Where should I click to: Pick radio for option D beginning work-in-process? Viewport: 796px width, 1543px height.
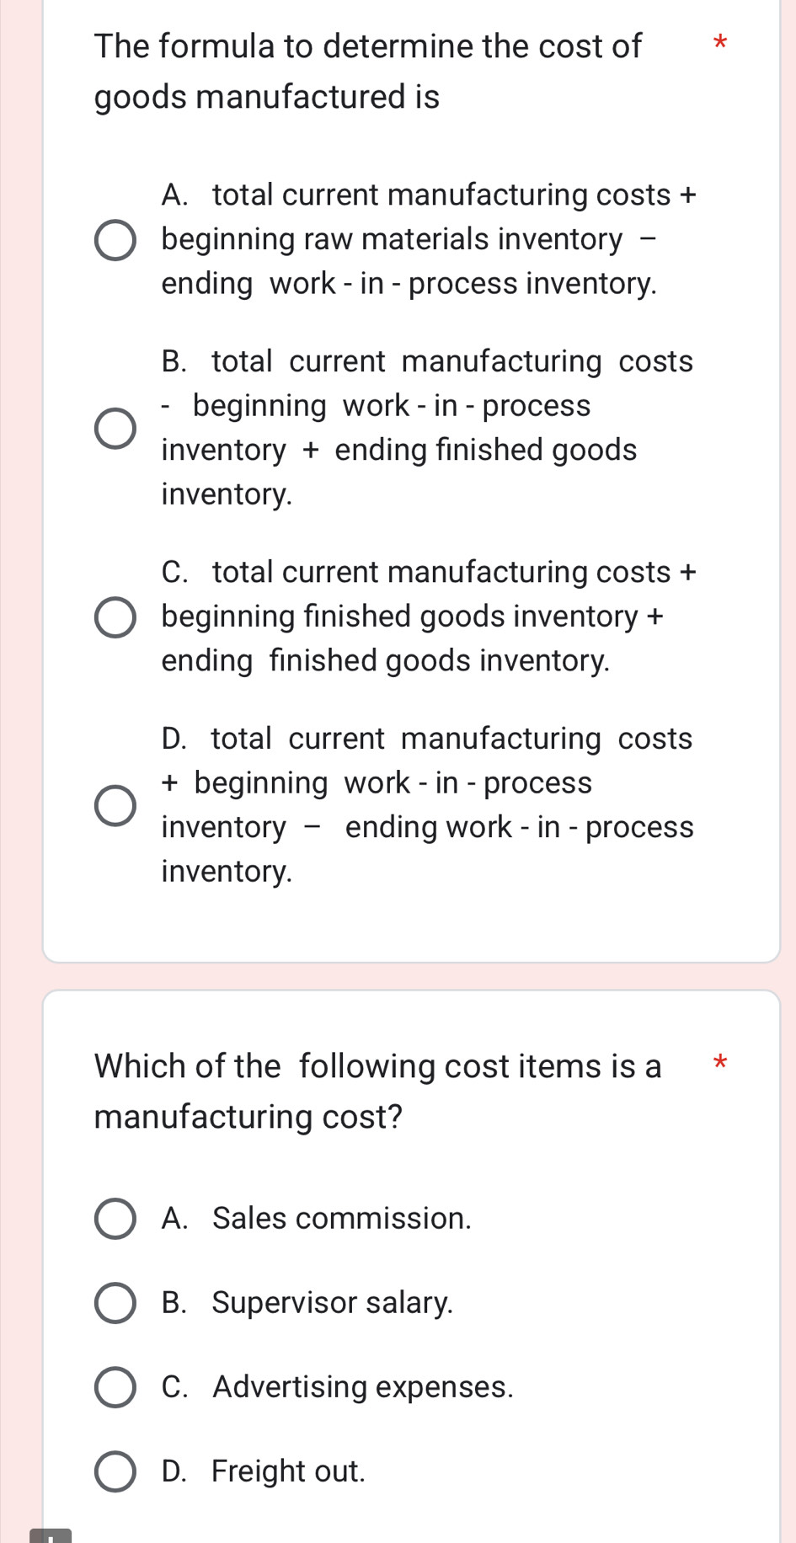[x=115, y=805]
